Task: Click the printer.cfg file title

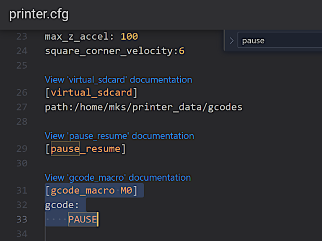Action: (x=39, y=14)
